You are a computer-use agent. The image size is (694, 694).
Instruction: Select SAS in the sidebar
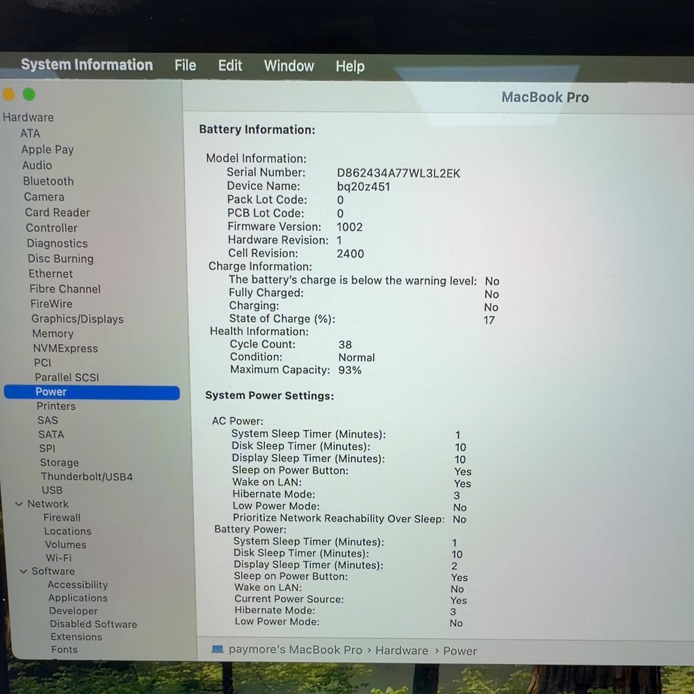pos(48,420)
